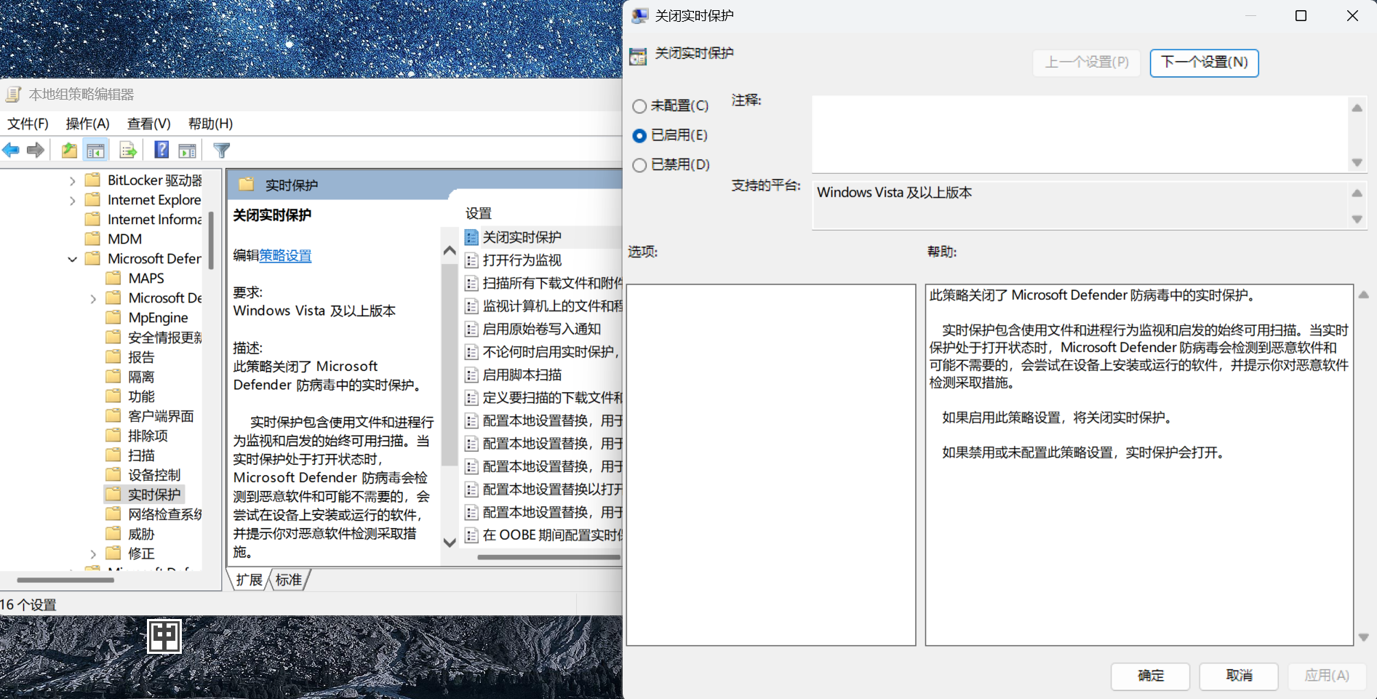Click the Forward arrow in Group Policy Editor toolbar
This screenshot has height=699, width=1377.
[35, 151]
